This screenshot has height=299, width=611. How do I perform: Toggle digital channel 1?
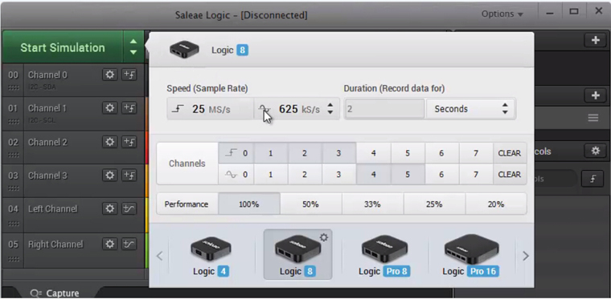point(270,153)
